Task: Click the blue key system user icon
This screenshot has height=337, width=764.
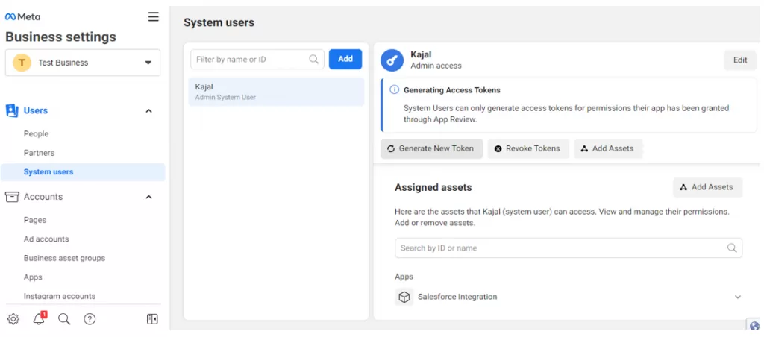Action: (x=392, y=60)
